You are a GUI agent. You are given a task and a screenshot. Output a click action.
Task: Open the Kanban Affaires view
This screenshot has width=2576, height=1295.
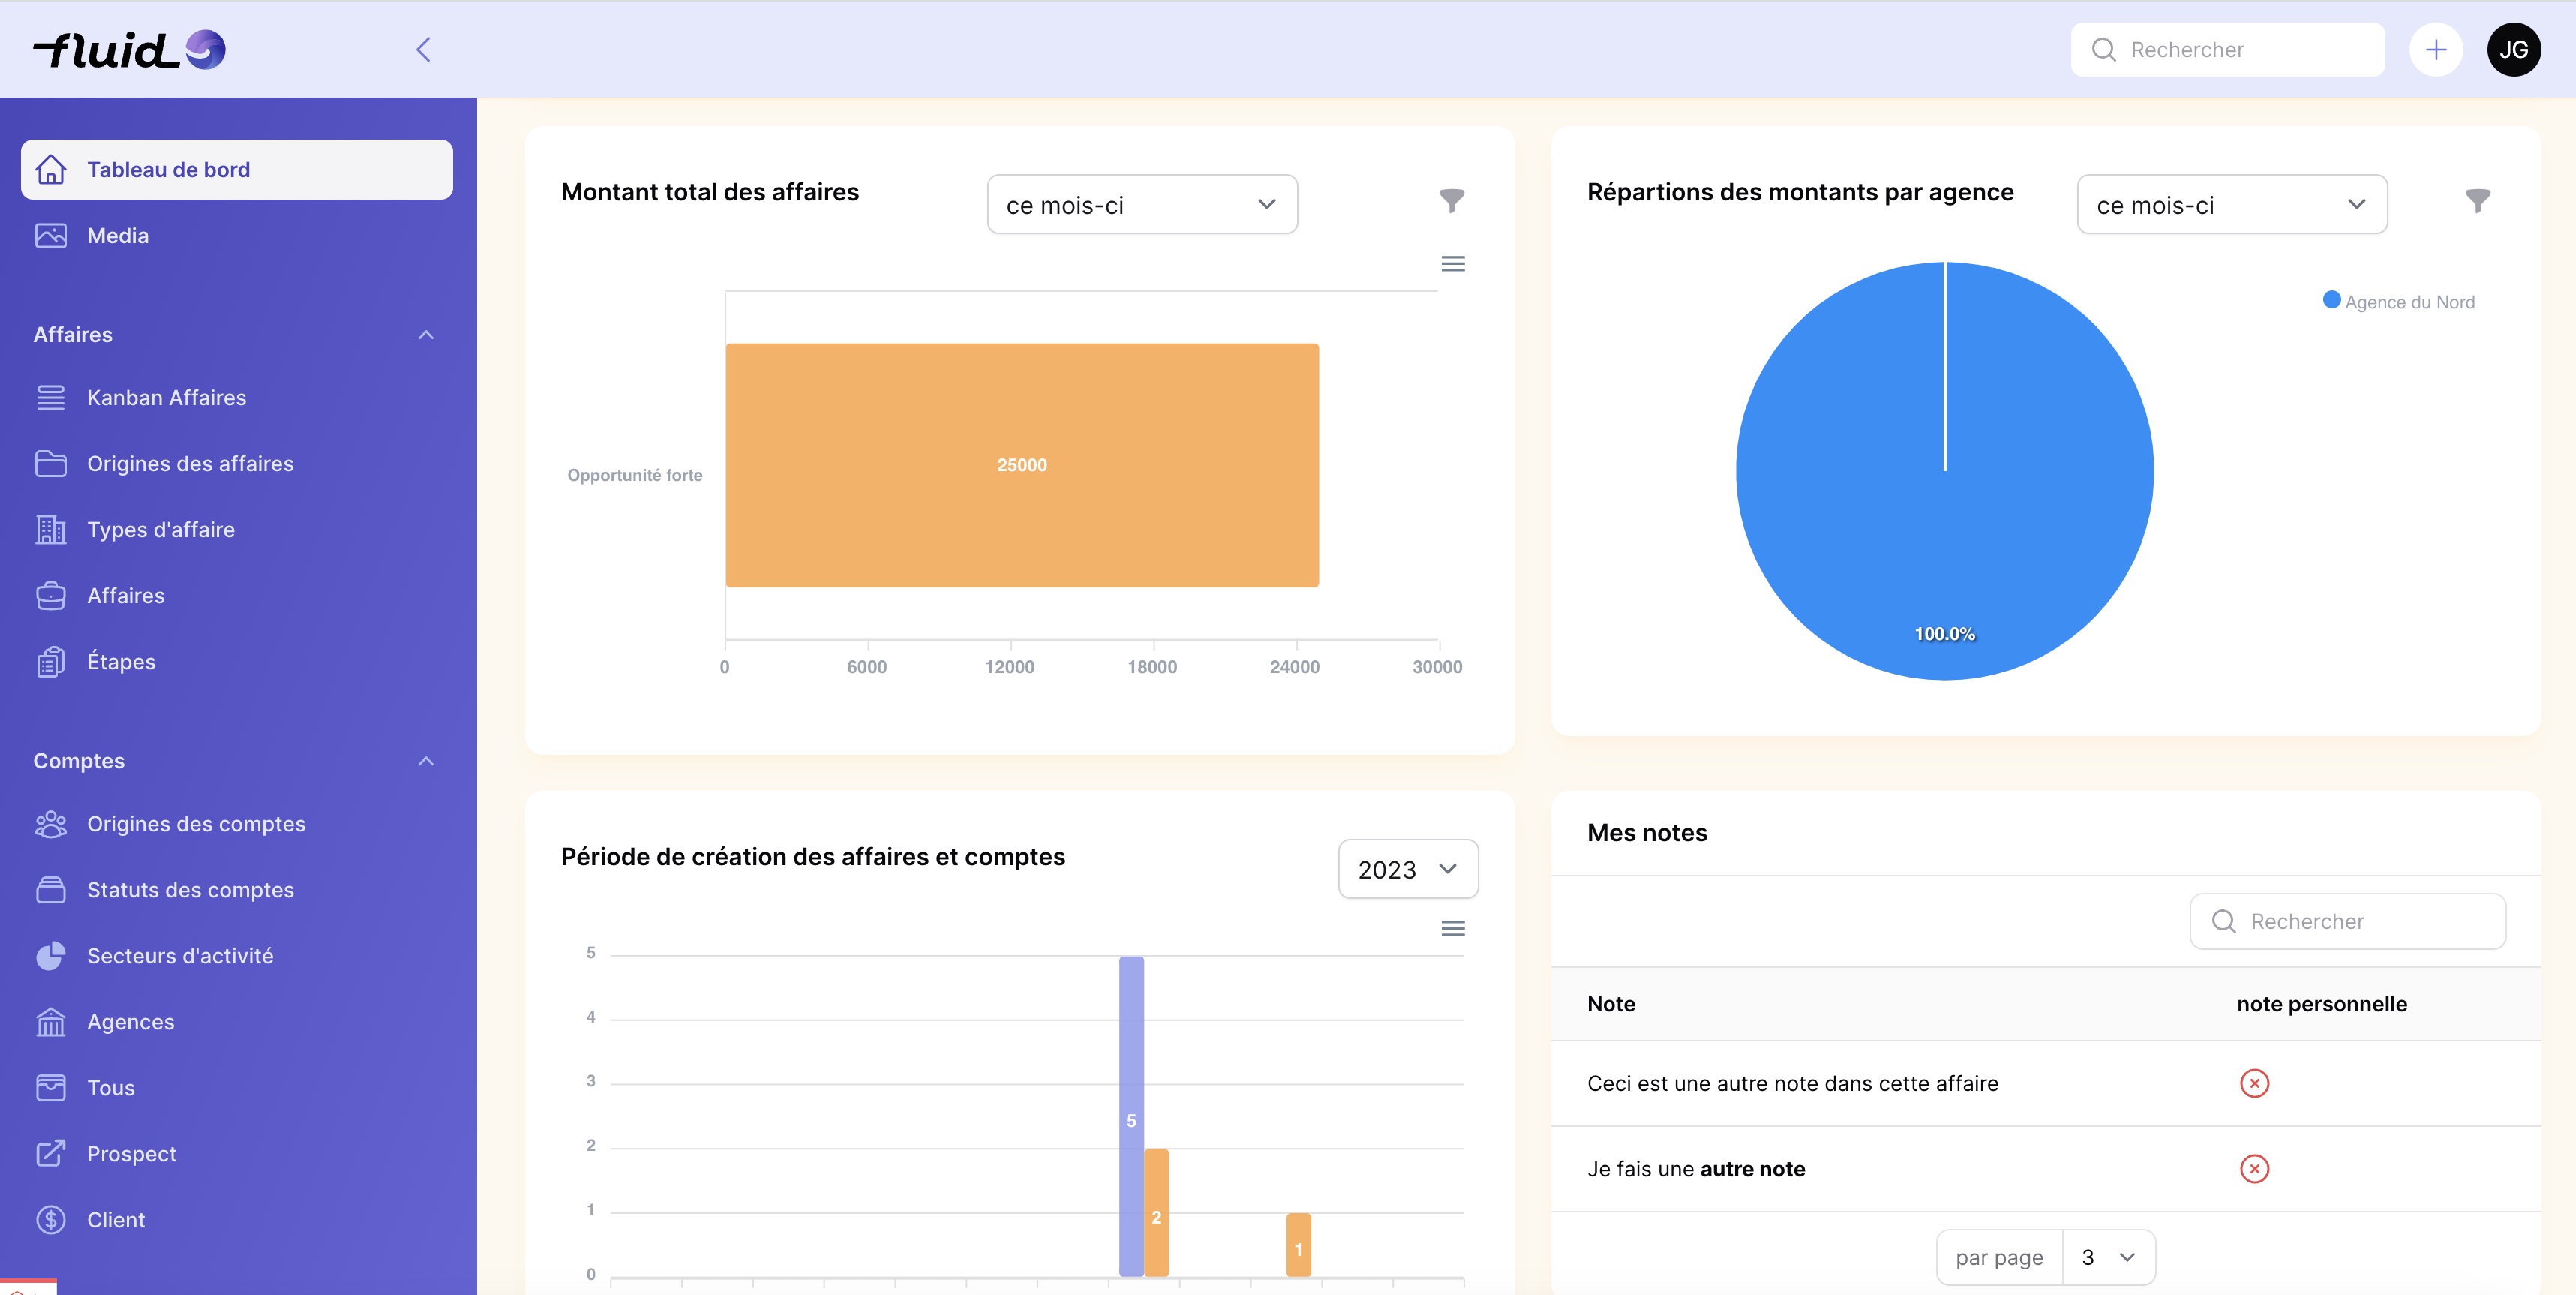click(166, 397)
